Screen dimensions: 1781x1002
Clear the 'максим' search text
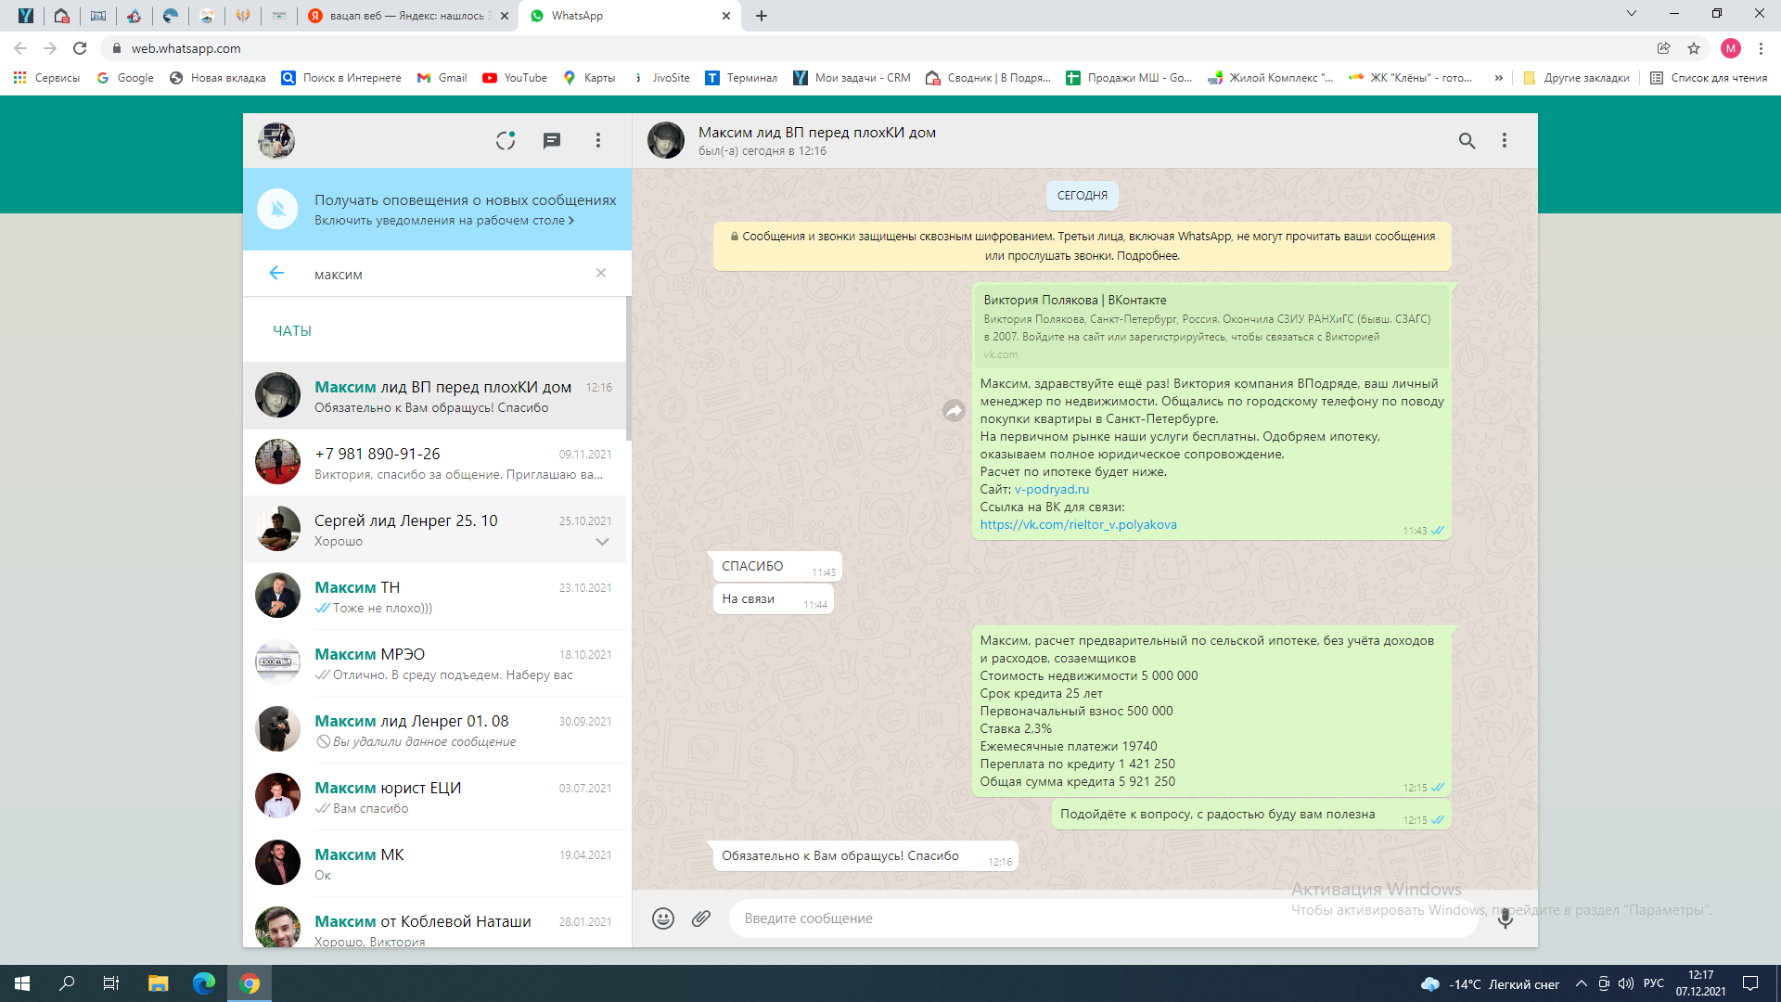(x=601, y=273)
